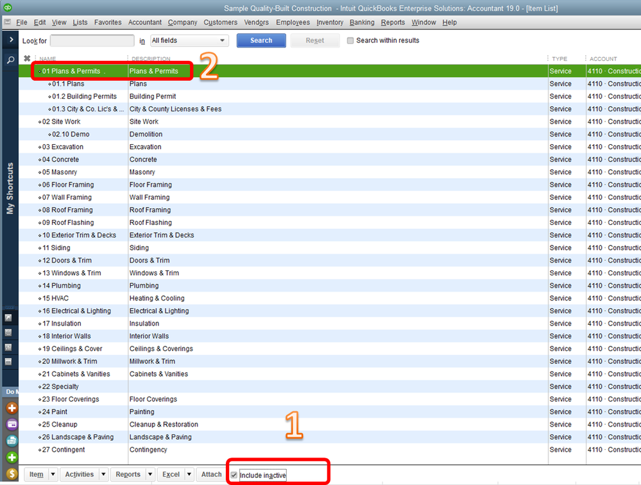Open the Lists menu

point(80,22)
